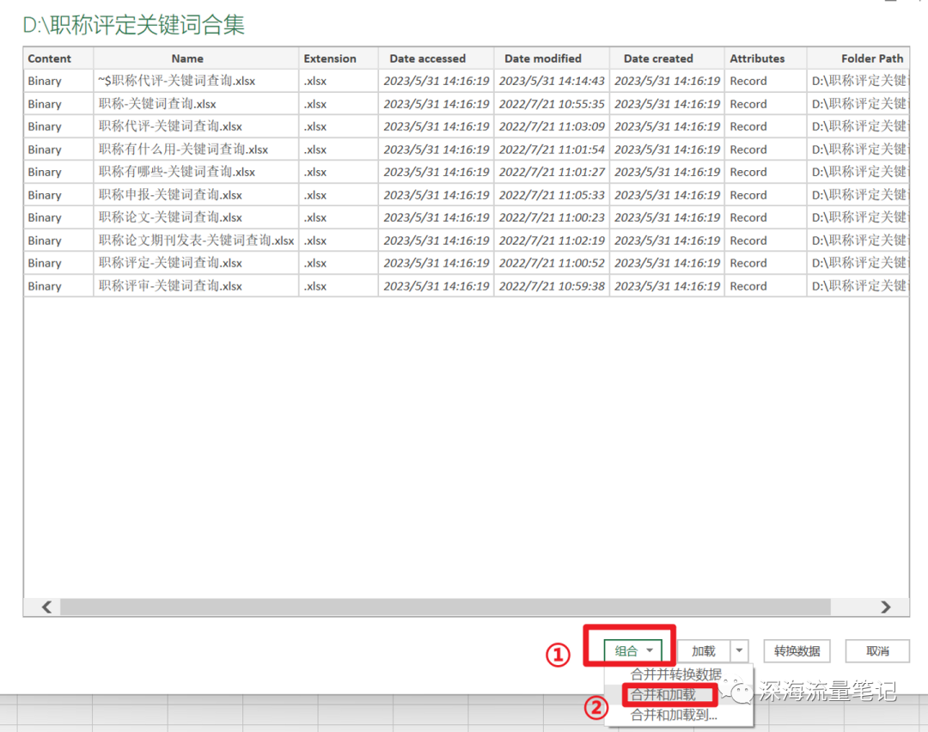Cancel the dialog with 取消
Screen dimensions: 928x732
(877, 651)
